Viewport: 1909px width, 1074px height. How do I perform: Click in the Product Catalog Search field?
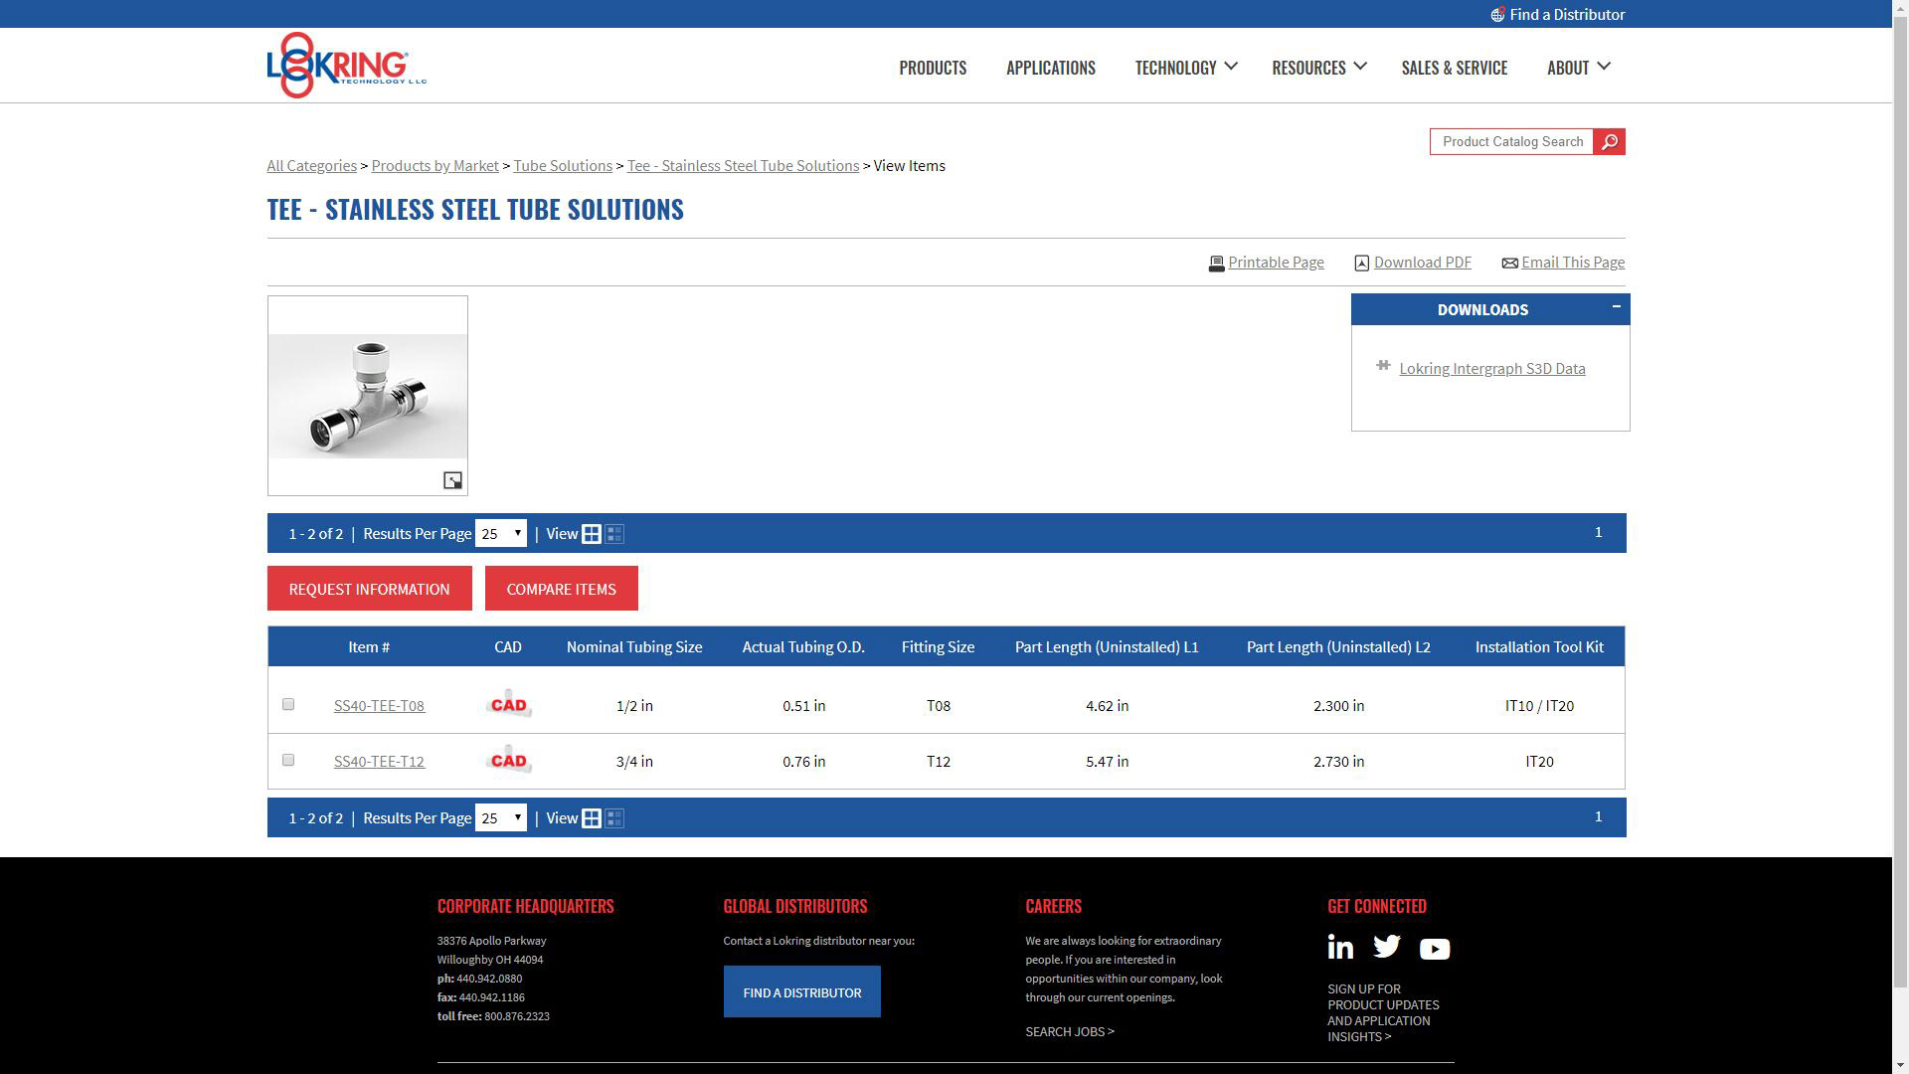(1511, 142)
